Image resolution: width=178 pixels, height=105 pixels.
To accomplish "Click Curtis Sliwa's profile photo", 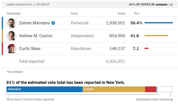I will (12, 49).
